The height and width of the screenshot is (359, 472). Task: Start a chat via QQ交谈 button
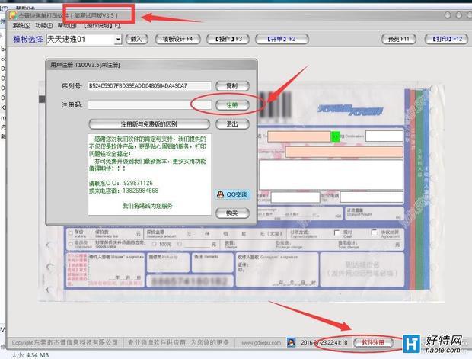[x=232, y=194]
